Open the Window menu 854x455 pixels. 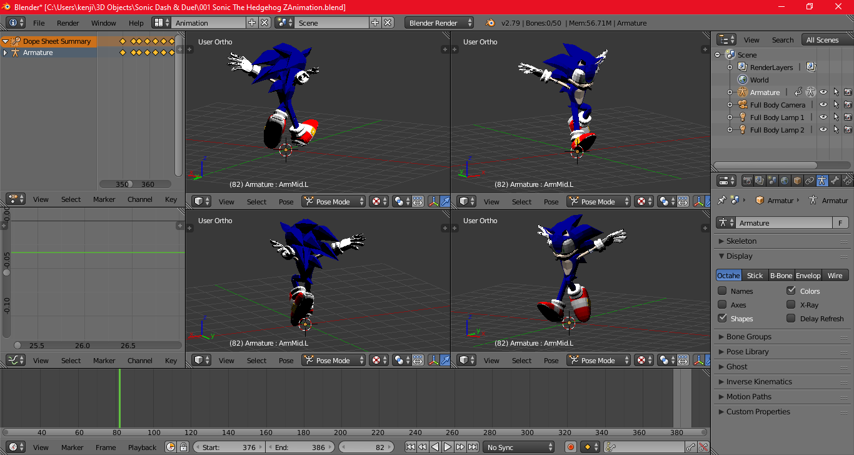104,23
